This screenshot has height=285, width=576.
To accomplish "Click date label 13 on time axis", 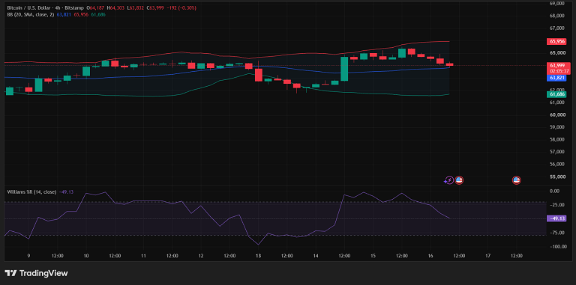I will [x=258, y=256].
